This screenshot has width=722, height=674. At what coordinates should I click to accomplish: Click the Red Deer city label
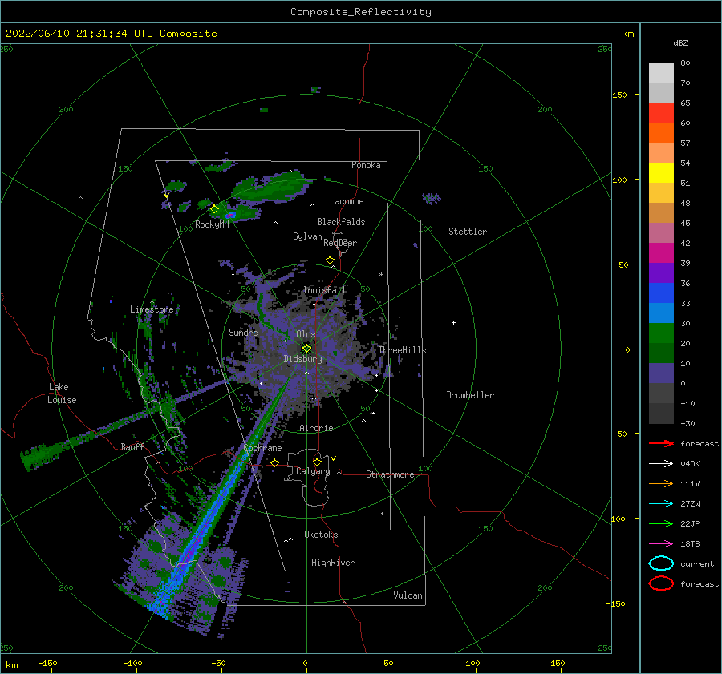(340, 243)
